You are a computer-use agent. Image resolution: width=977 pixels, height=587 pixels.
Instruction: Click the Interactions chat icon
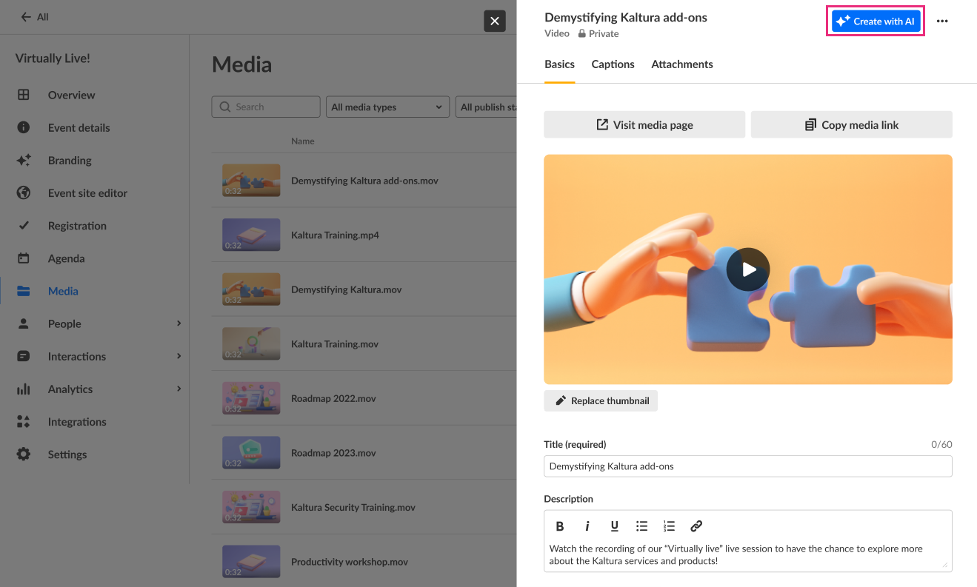(24, 356)
